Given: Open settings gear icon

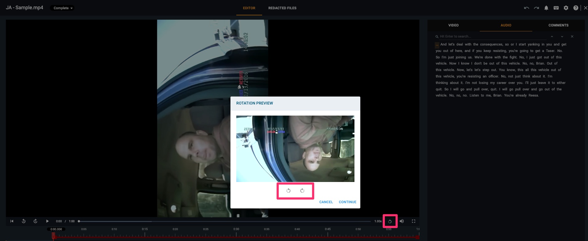Looking at the screenshot, I should [566, 8].
